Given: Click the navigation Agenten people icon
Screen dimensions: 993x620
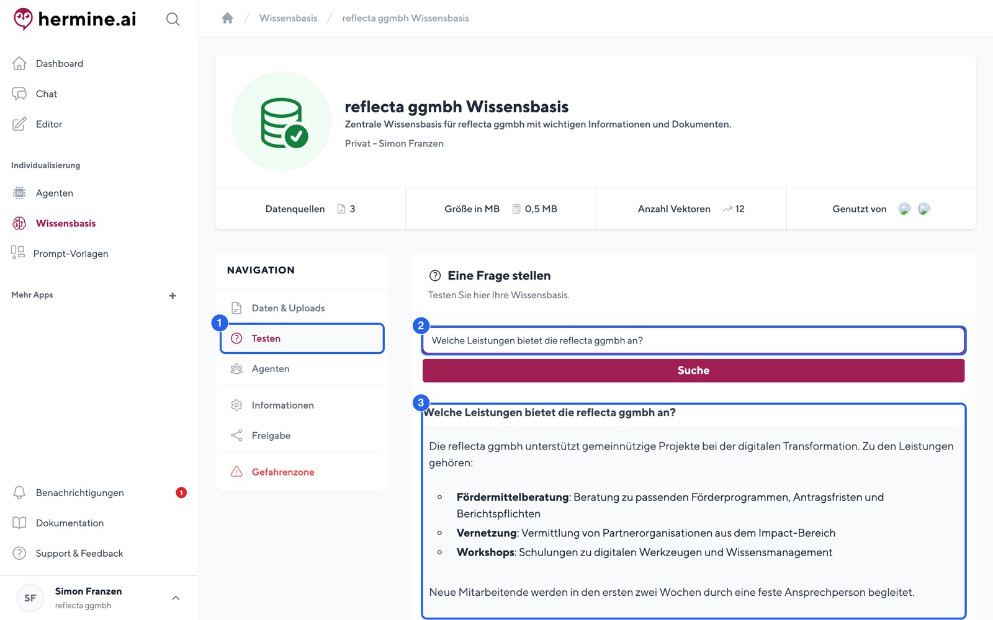Looking at the screenshot, I should 236,368.
